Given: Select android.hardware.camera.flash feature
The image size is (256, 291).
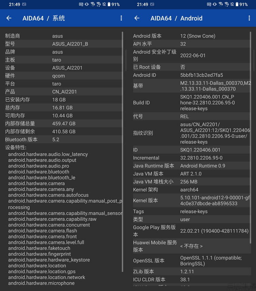Looking at the screenshot, I should (x=43, y=231).
